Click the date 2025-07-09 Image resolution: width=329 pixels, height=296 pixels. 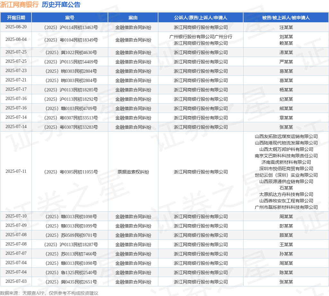[16, 226]
